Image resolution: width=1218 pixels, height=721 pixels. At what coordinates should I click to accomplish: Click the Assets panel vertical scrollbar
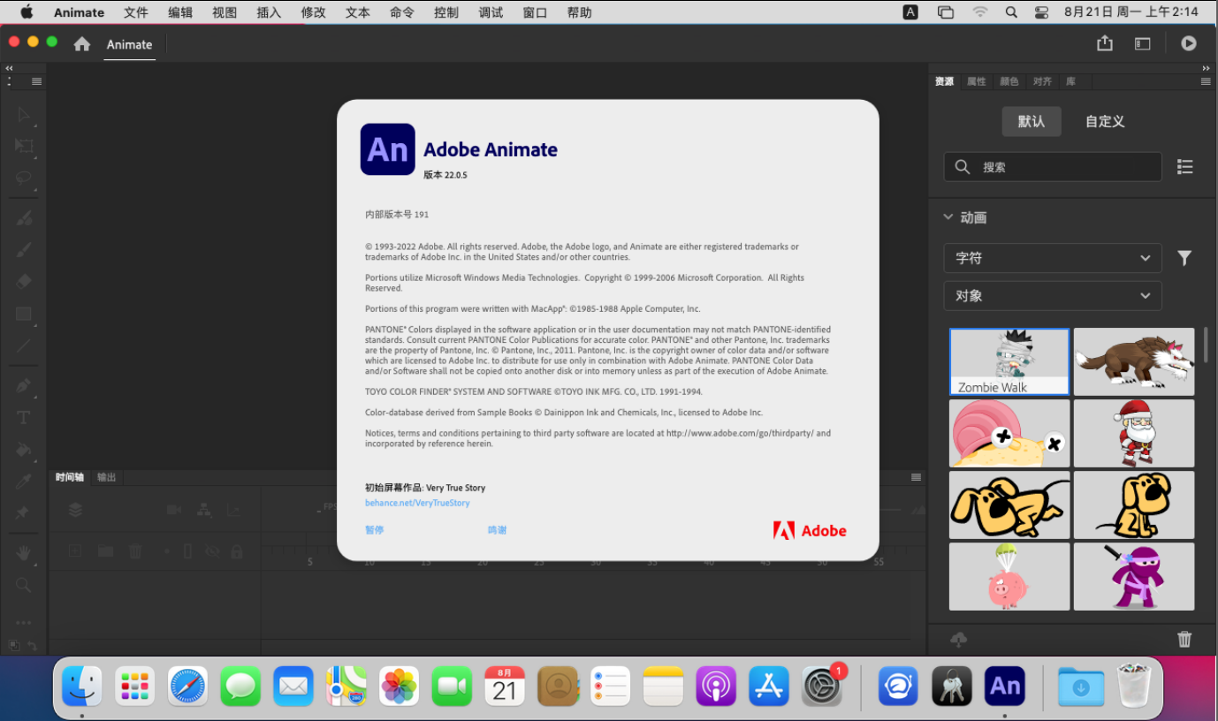tap(1204, 344)
